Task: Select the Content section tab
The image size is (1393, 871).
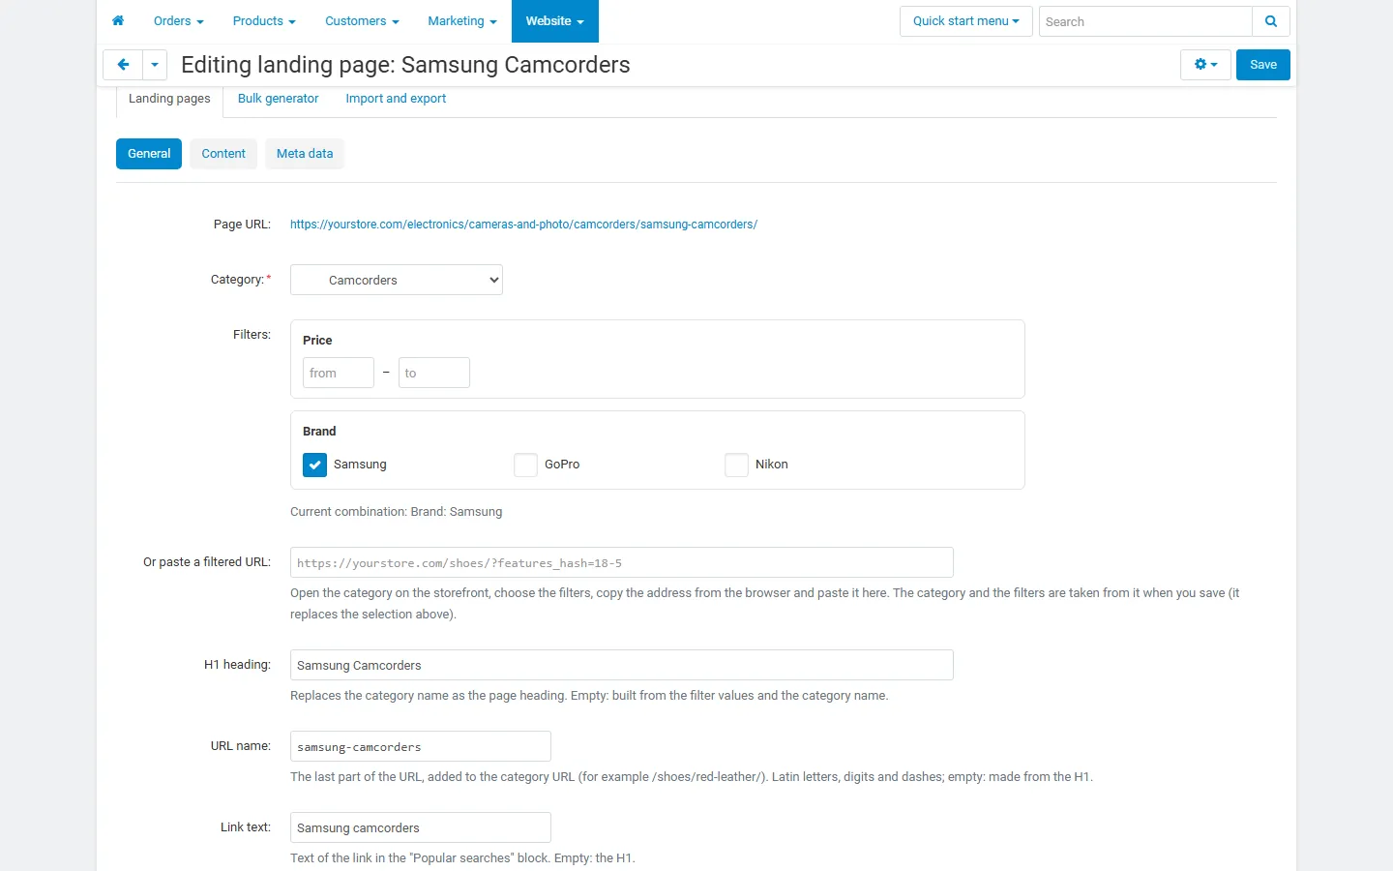Action: click(x=223, y=154)
